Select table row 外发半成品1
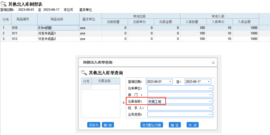The height and width of the screenshot is (135, 270). coord(58,33)
